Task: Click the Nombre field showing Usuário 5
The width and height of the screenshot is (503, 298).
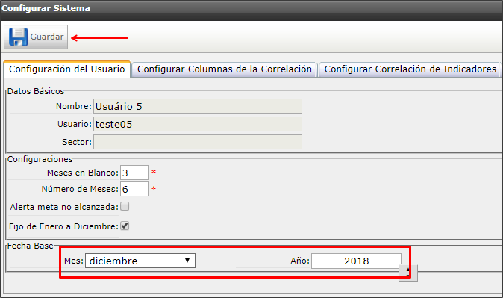Action: [x=198, y=106]
